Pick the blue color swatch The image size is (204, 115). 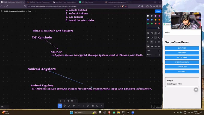(x=148, y=20)
